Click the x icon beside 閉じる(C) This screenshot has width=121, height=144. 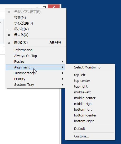click(9, 43)
